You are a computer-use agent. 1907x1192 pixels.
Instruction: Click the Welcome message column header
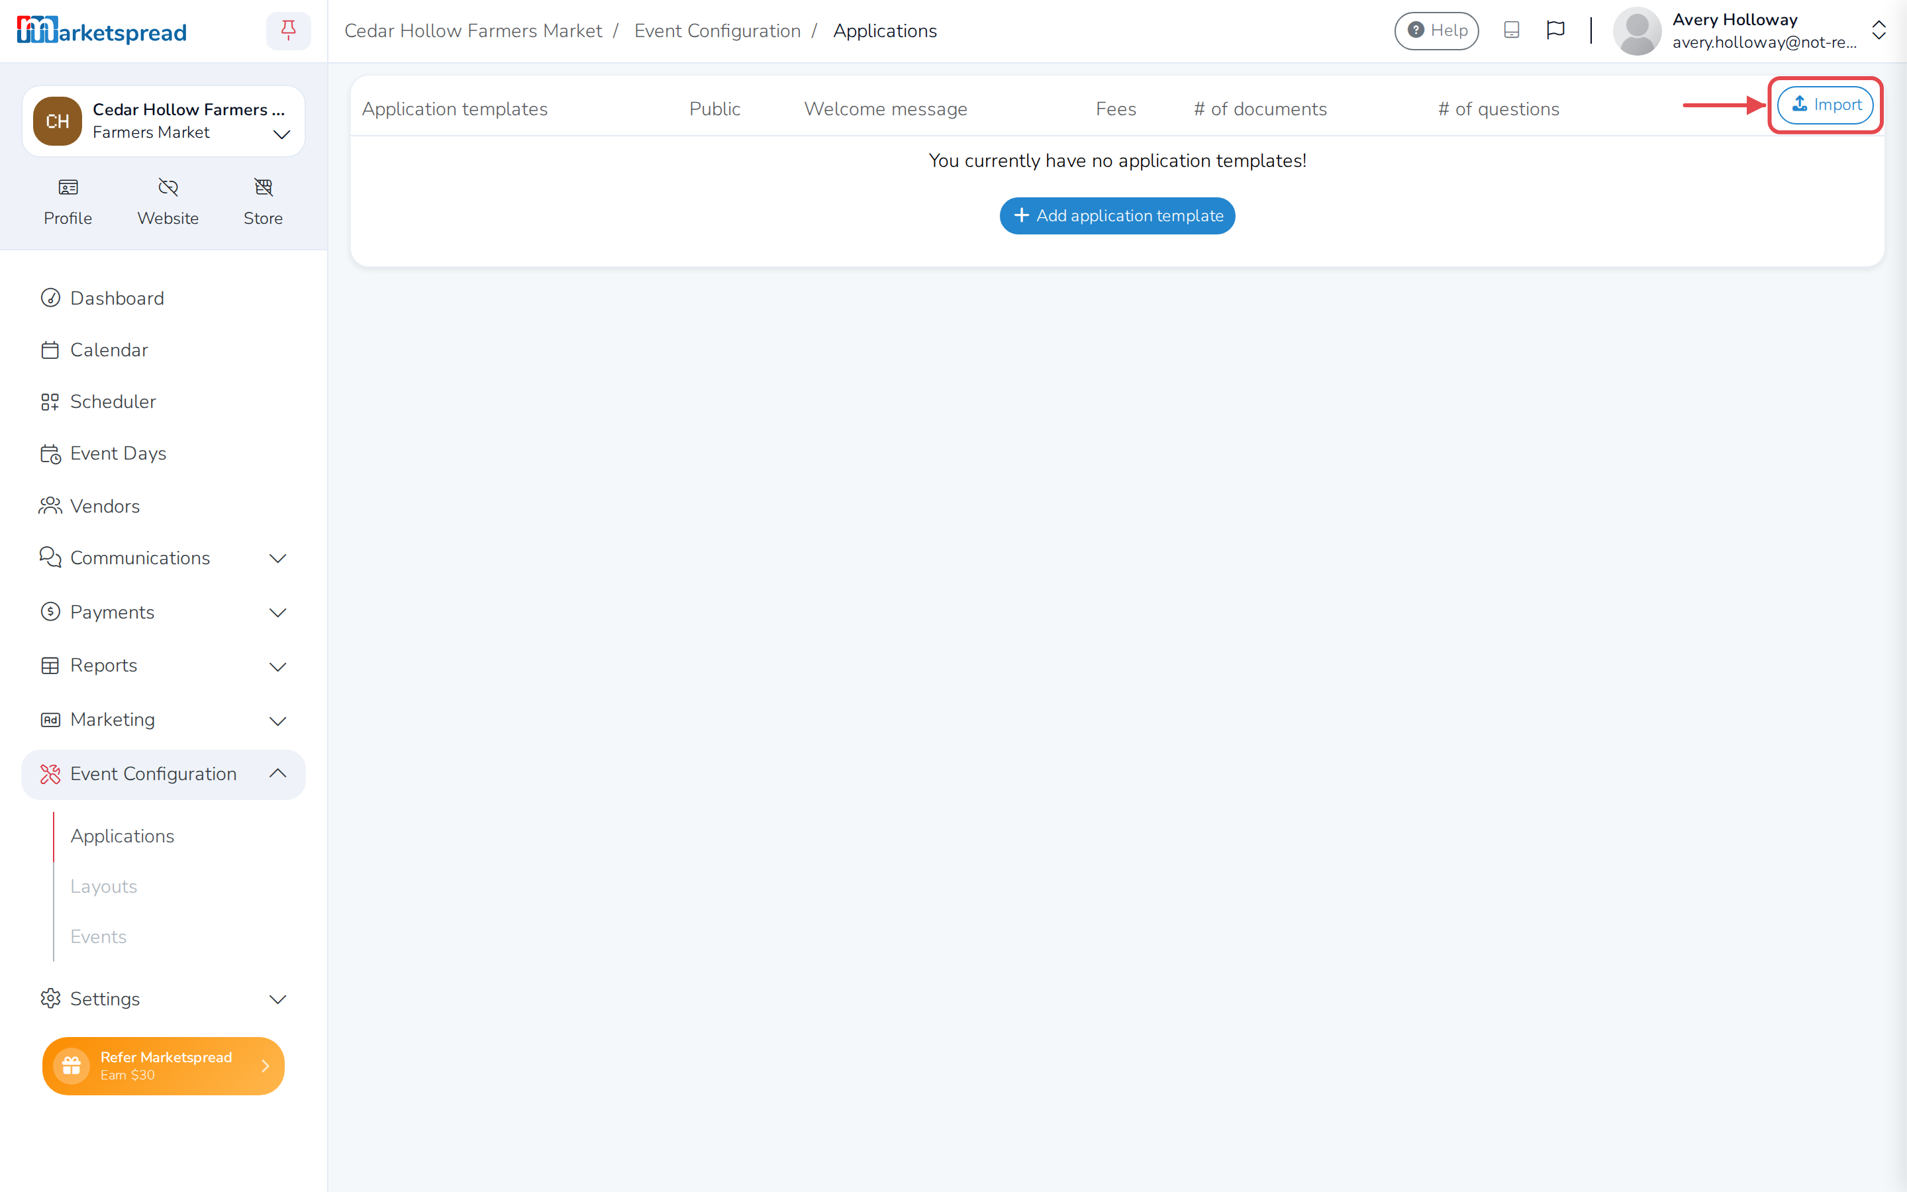[x=886, y=109]
